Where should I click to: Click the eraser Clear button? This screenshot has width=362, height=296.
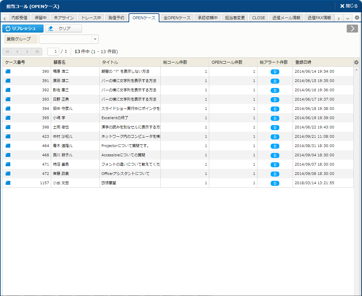coord(63,29)
